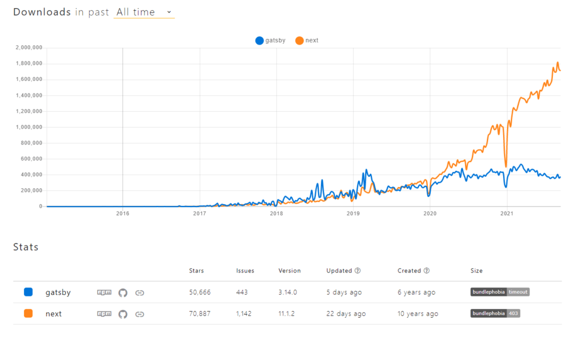
Task: Click the '22 days ago' updated value
Action: click(346, 314)
